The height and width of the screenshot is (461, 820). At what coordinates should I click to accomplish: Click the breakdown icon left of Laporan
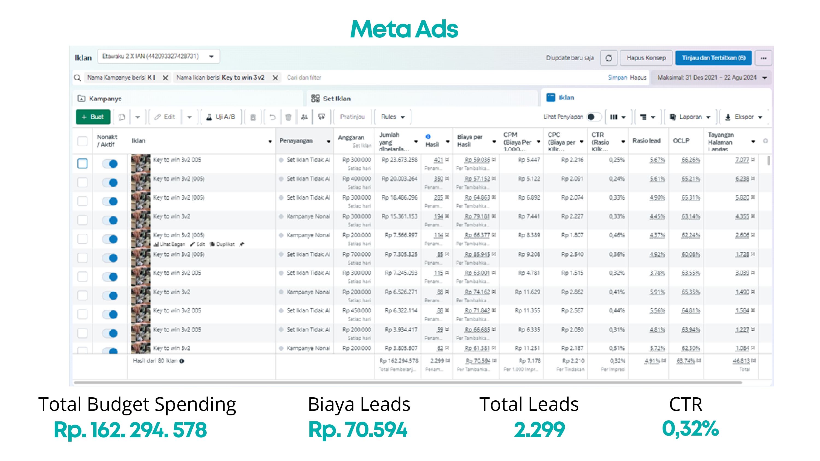643,117
